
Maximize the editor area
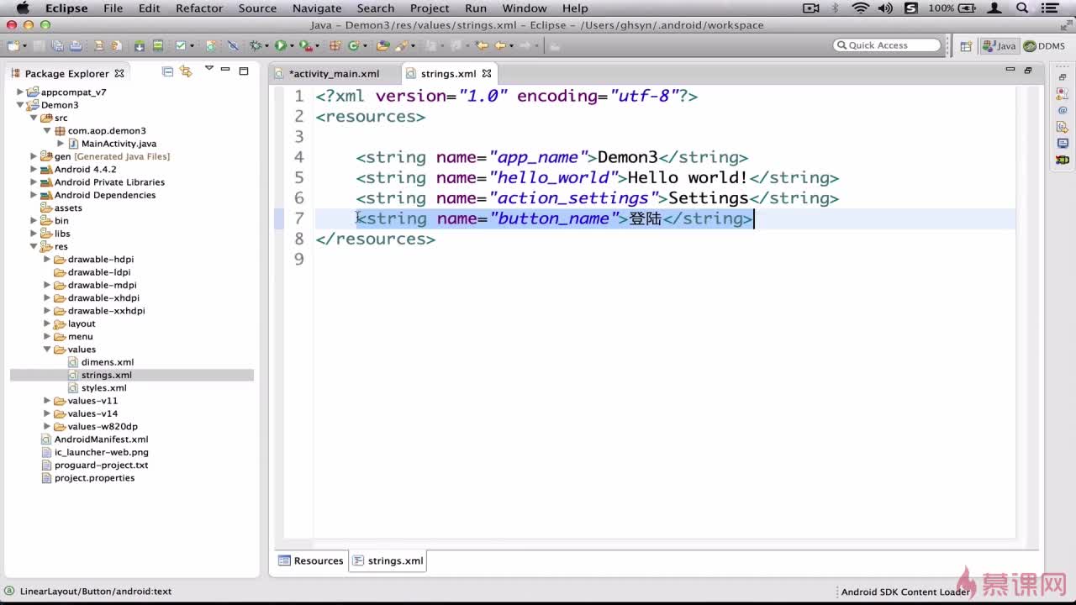click(x=1028, y=71)
